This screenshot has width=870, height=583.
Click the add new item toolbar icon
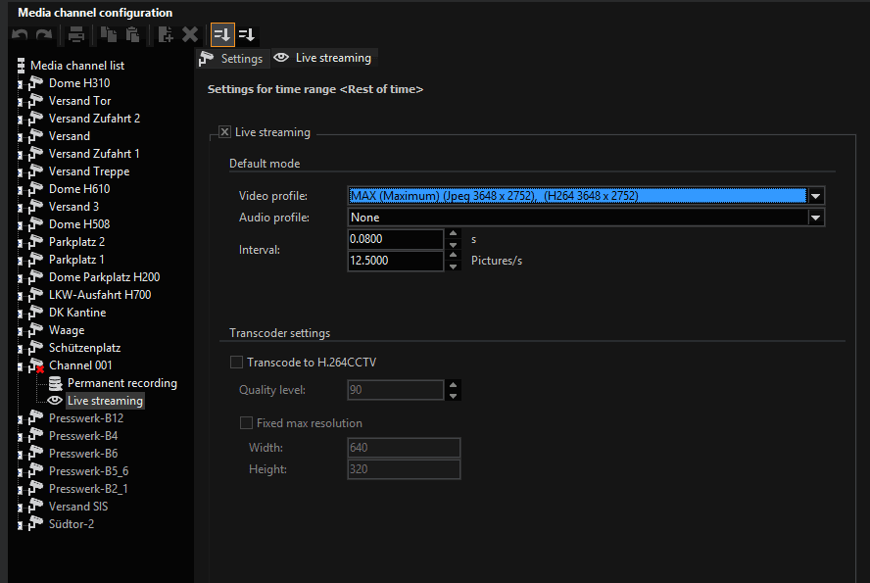pyautogui.click(x=166, y=35)
